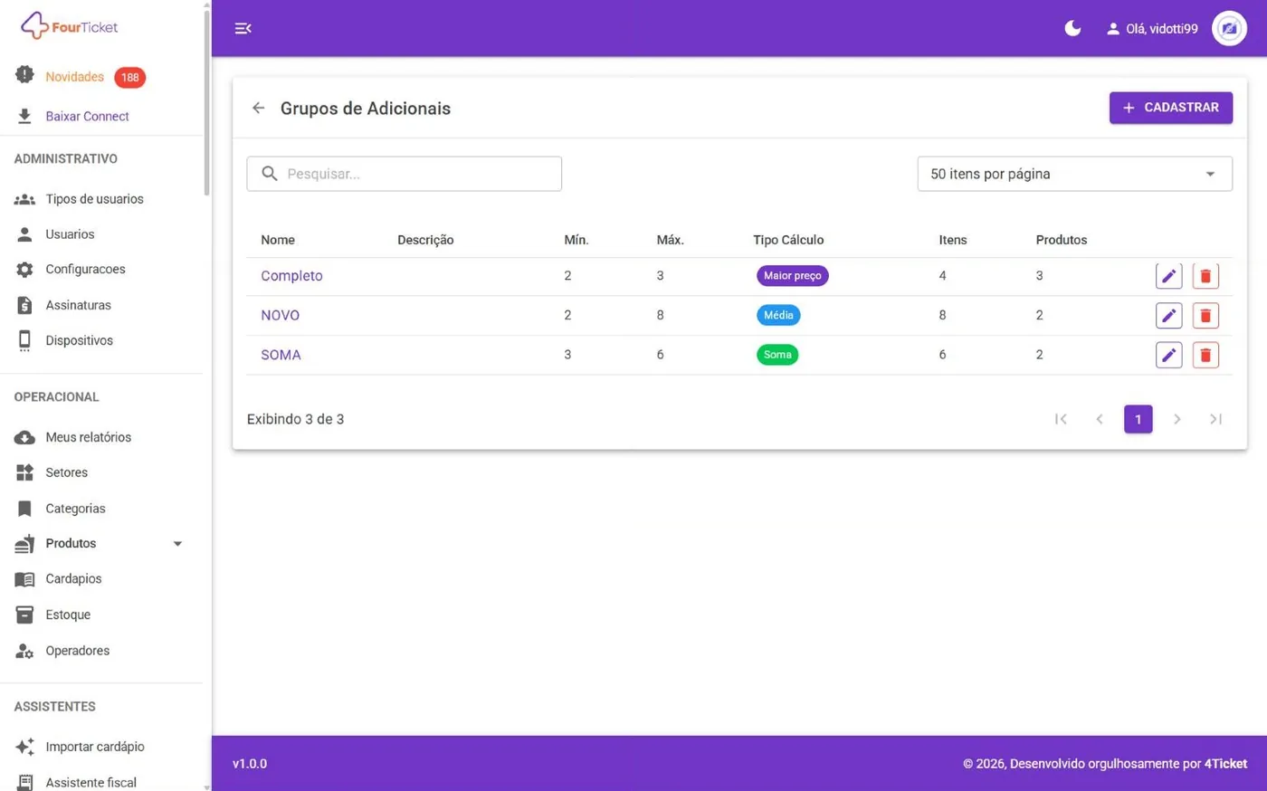The image size is (1267, 791).
Task: Click the CADASTRAR button
Action: pos(1171,108)
